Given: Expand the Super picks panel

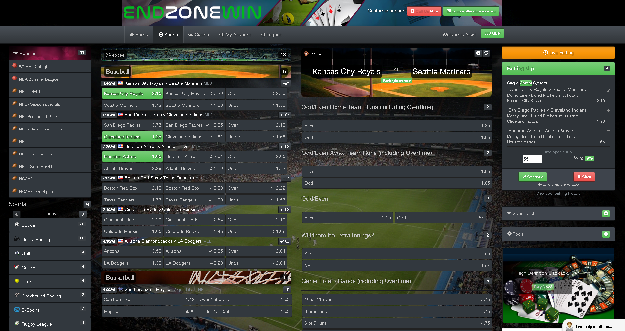Looking at the screenshot, I should (x=606, y=214).
